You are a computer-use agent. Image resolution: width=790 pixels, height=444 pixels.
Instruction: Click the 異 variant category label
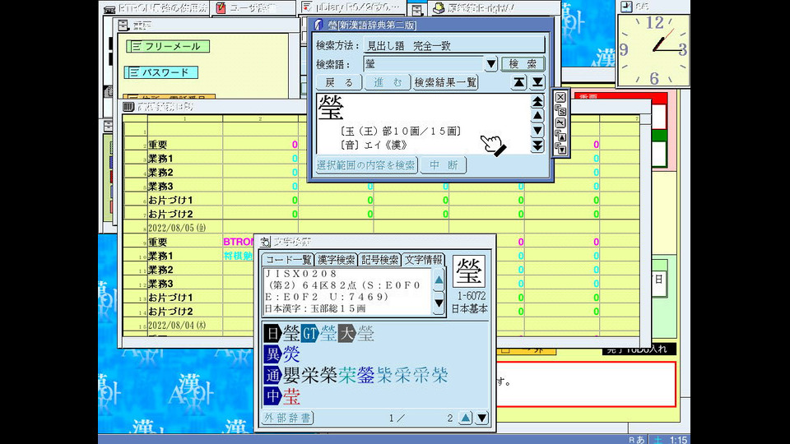click(272, 354)
